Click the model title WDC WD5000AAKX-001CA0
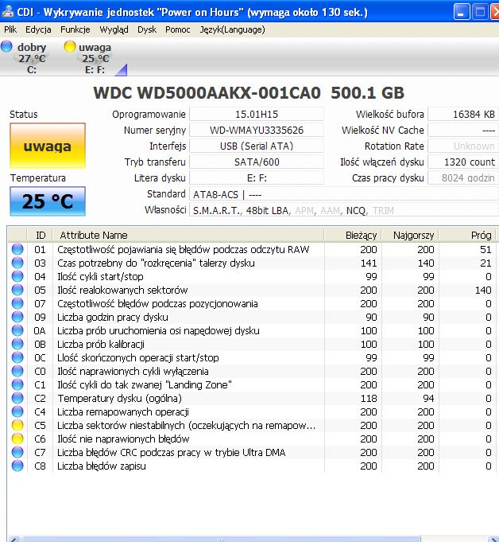499x542 pixels. click(207, 92)
